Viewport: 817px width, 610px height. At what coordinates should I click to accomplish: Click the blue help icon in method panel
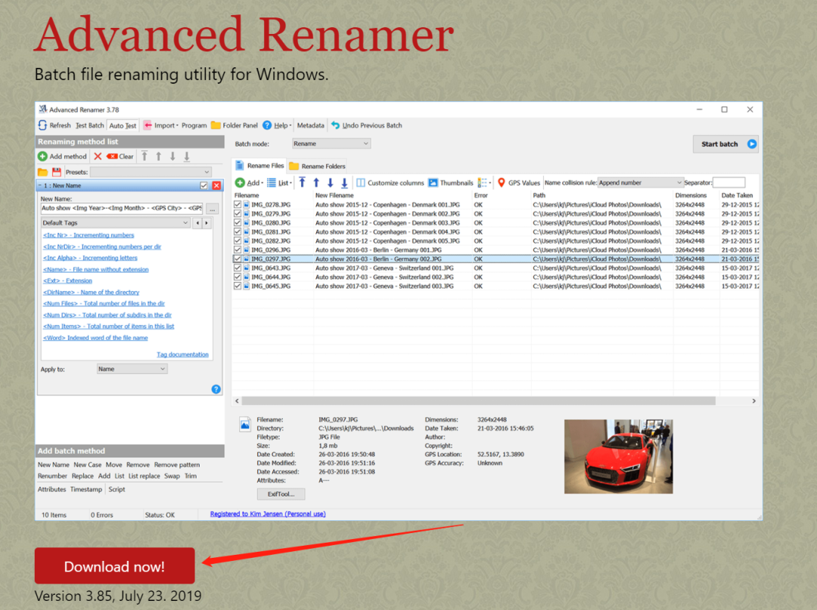(x=216, y=389)
